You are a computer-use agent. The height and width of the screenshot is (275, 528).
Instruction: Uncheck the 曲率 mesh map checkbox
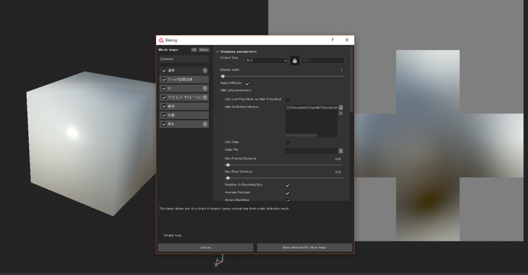(x=164, y=106)
